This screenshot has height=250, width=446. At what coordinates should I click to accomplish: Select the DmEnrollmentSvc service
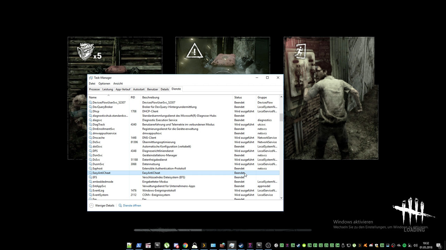[x=183, y=129]
